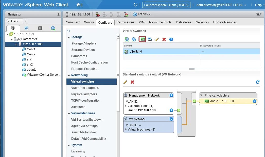
Task: Collapse the configure side menu
Action: point(68,31)
